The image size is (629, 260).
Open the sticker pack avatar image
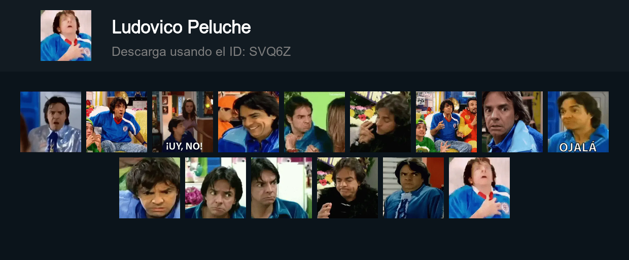(66, 36)
